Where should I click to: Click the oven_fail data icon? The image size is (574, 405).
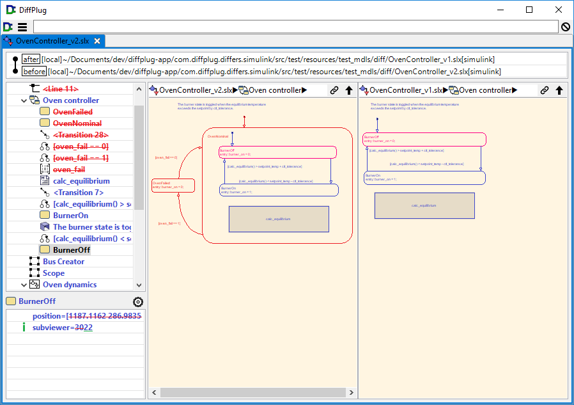pos(45,169)
